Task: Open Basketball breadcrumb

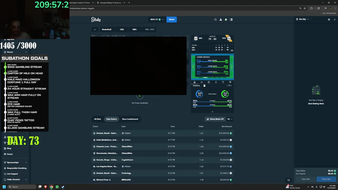Action: [107, 30]
